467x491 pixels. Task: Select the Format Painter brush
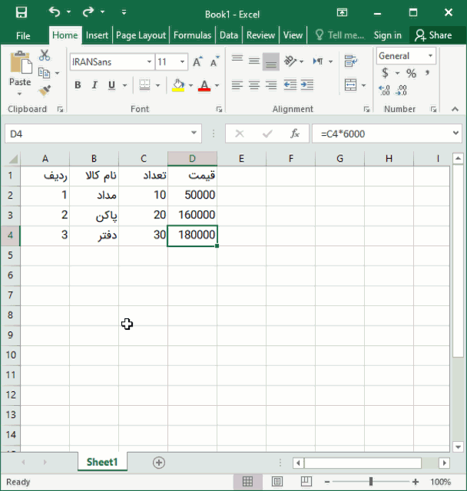point(45,90)
